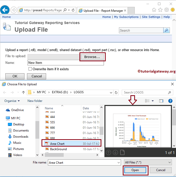
Task: Click New folder button
Action: pos(35,101)
